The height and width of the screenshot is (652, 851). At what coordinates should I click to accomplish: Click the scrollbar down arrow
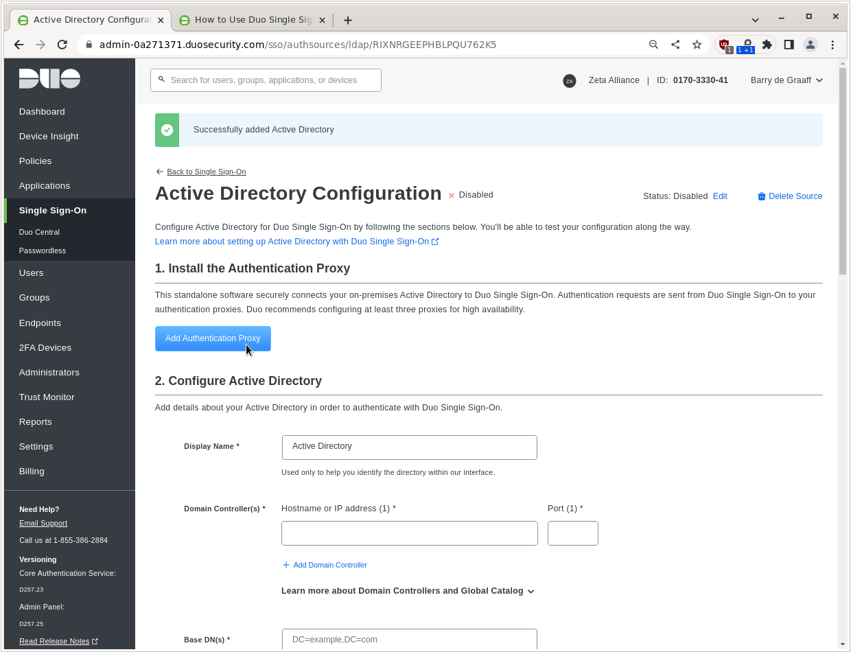coord(843,644)
